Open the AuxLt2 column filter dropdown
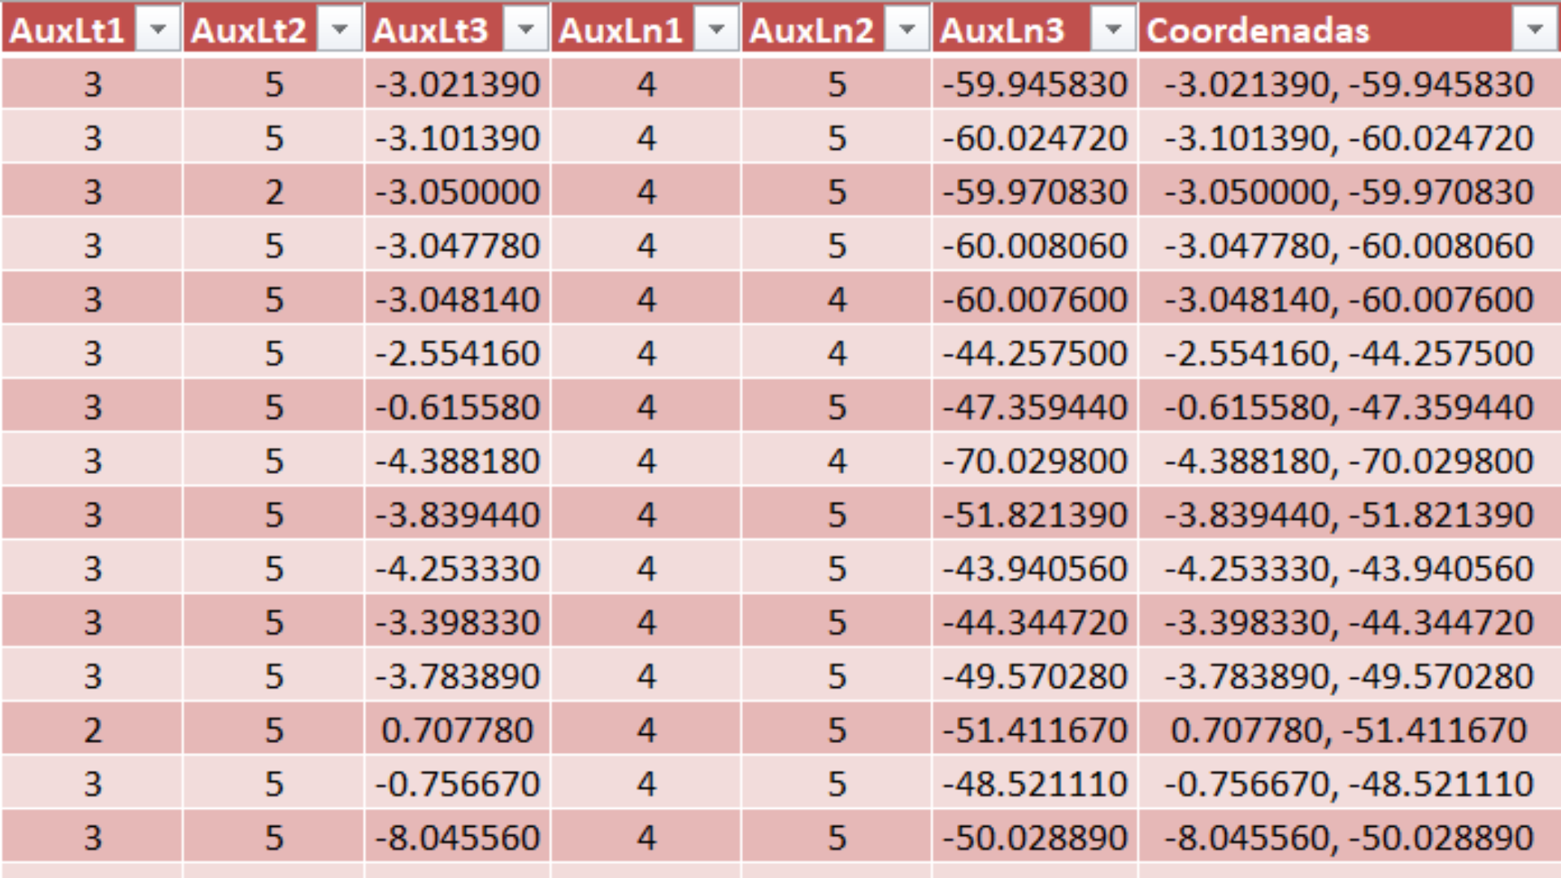 (x=340, y=31)
